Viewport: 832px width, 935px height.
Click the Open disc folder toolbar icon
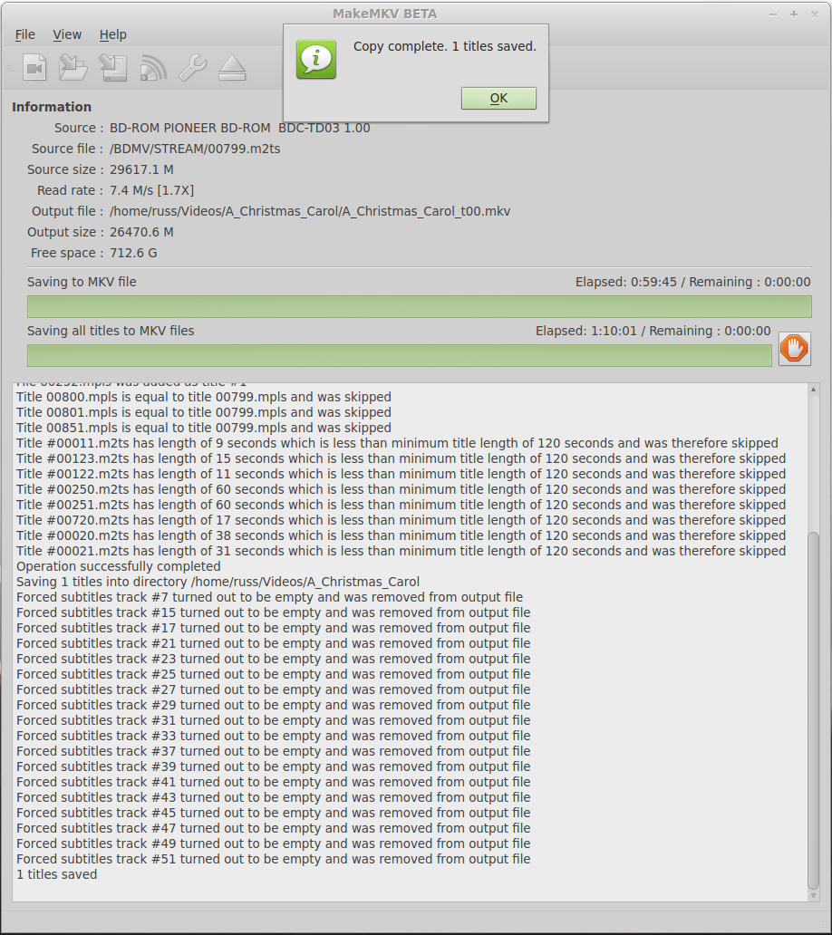(x=73, y=67)
